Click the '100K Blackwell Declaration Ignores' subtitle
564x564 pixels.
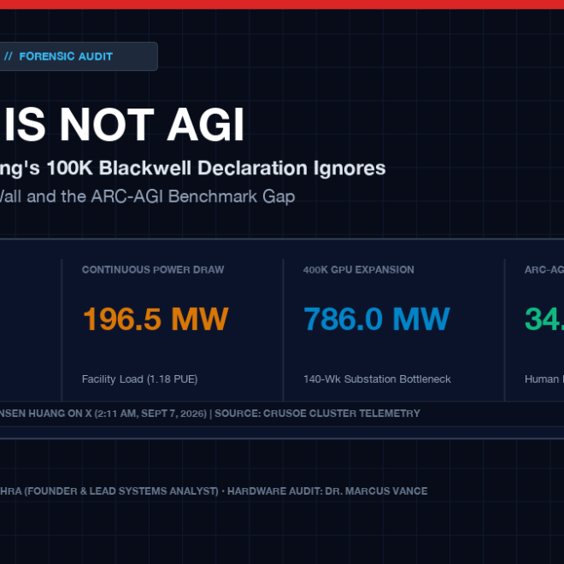pyautogui.click(x=216, y=168)
